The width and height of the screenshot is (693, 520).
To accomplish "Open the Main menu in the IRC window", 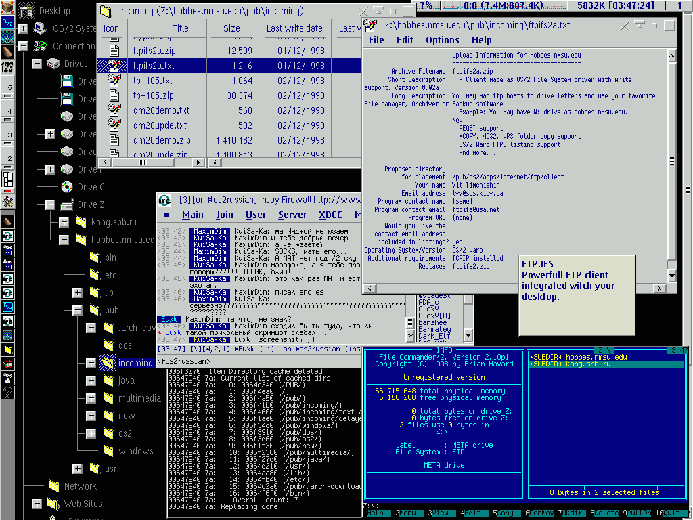I will pyautogui.click(x=193, y=215).
